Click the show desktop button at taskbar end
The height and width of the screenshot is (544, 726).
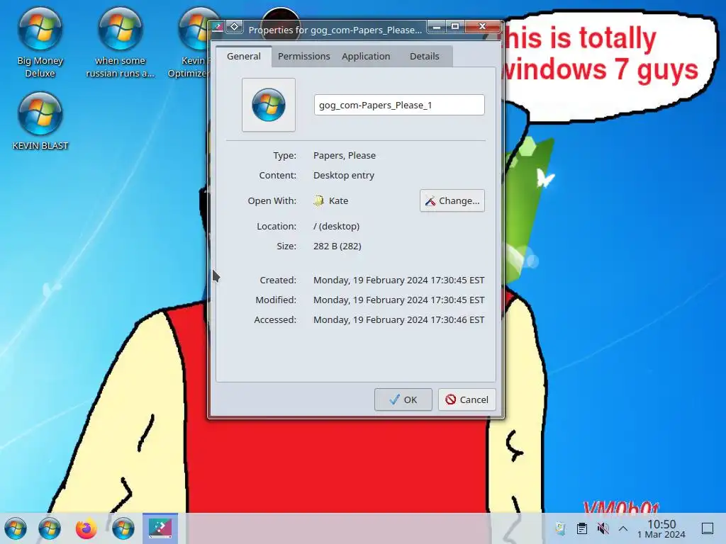[708, 528]
